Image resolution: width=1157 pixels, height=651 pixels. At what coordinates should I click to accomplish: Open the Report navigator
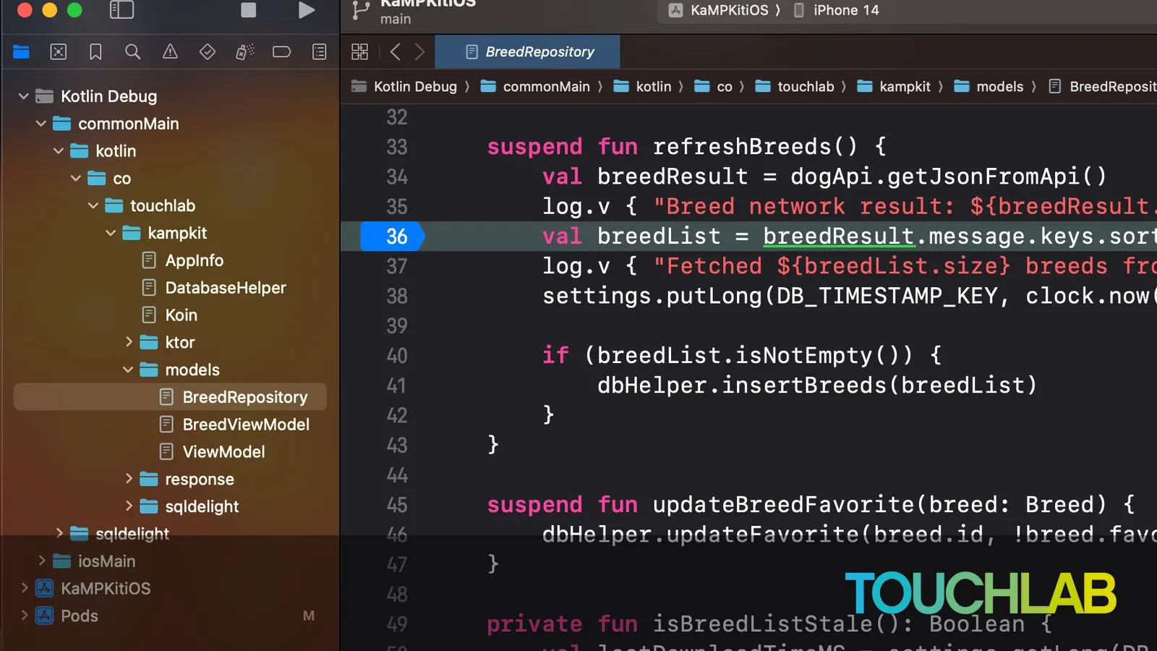coord(319,52)
